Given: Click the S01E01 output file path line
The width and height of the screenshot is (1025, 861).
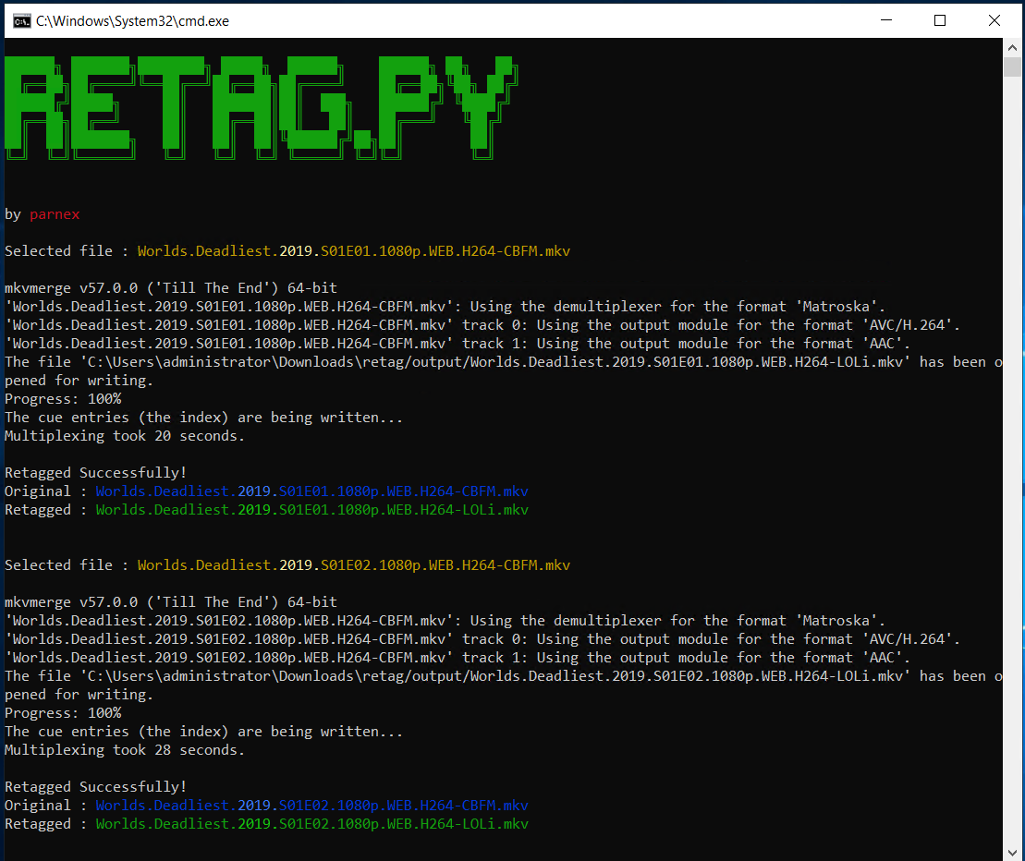Looking at the screenshot, I should pyautogui.click(x=504, y=362).
